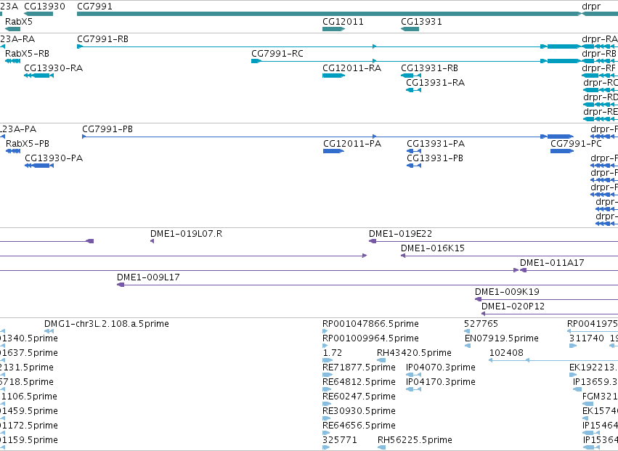Click the CG7991-RC transcript label
Image resolution: width=618 pixels, height=451 pixels.
277,54
